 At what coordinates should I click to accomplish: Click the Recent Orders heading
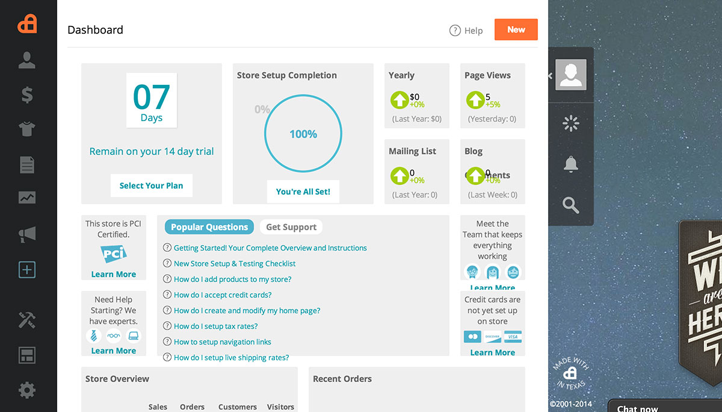pos(342,379)
